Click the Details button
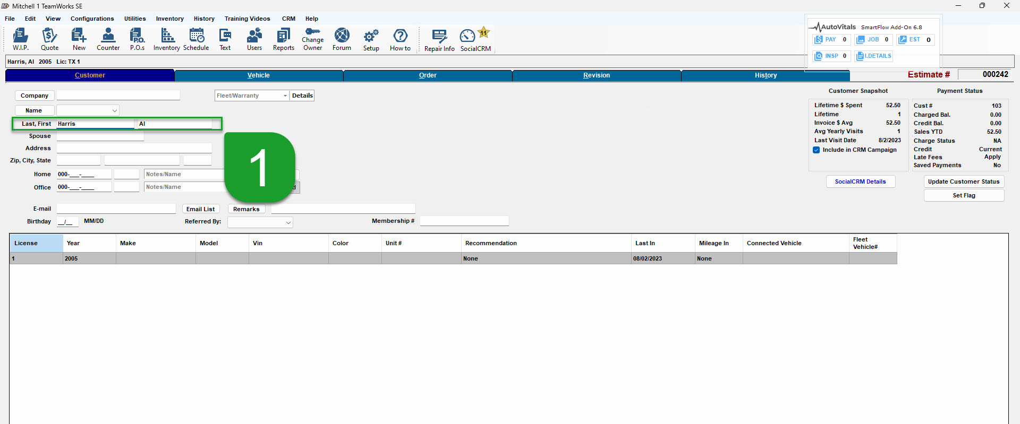The height and width of the screenshot is (424, 1020). [302, 96]
